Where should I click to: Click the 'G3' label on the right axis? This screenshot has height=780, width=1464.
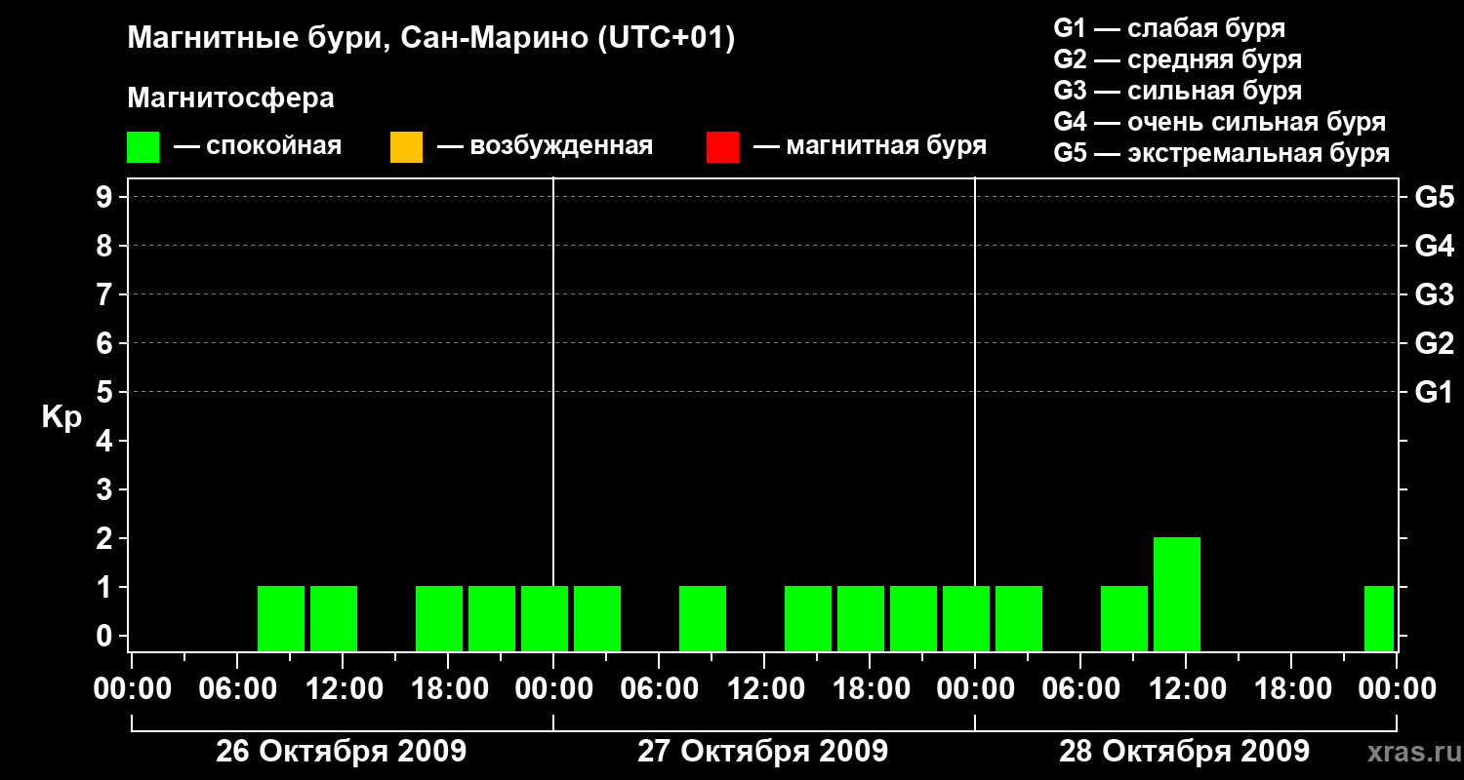[x=1435, y=294]
